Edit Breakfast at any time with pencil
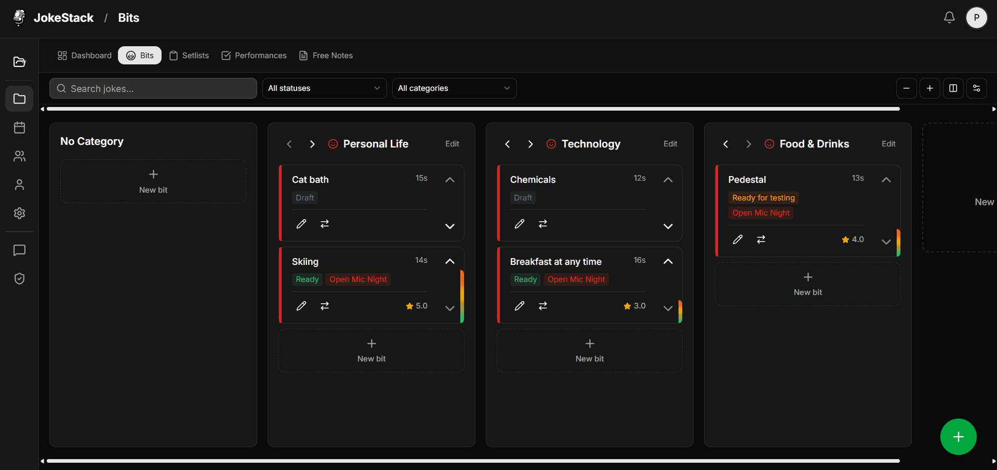 (520, 306)
